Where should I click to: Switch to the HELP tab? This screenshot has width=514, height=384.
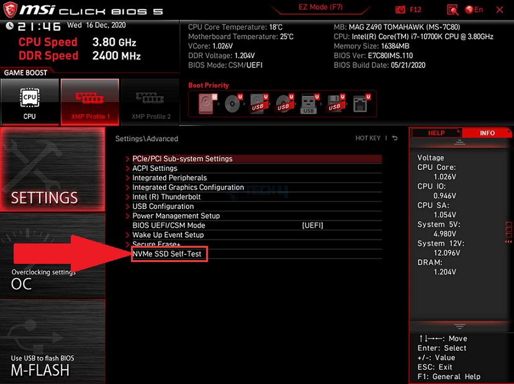tap(436, 133)
